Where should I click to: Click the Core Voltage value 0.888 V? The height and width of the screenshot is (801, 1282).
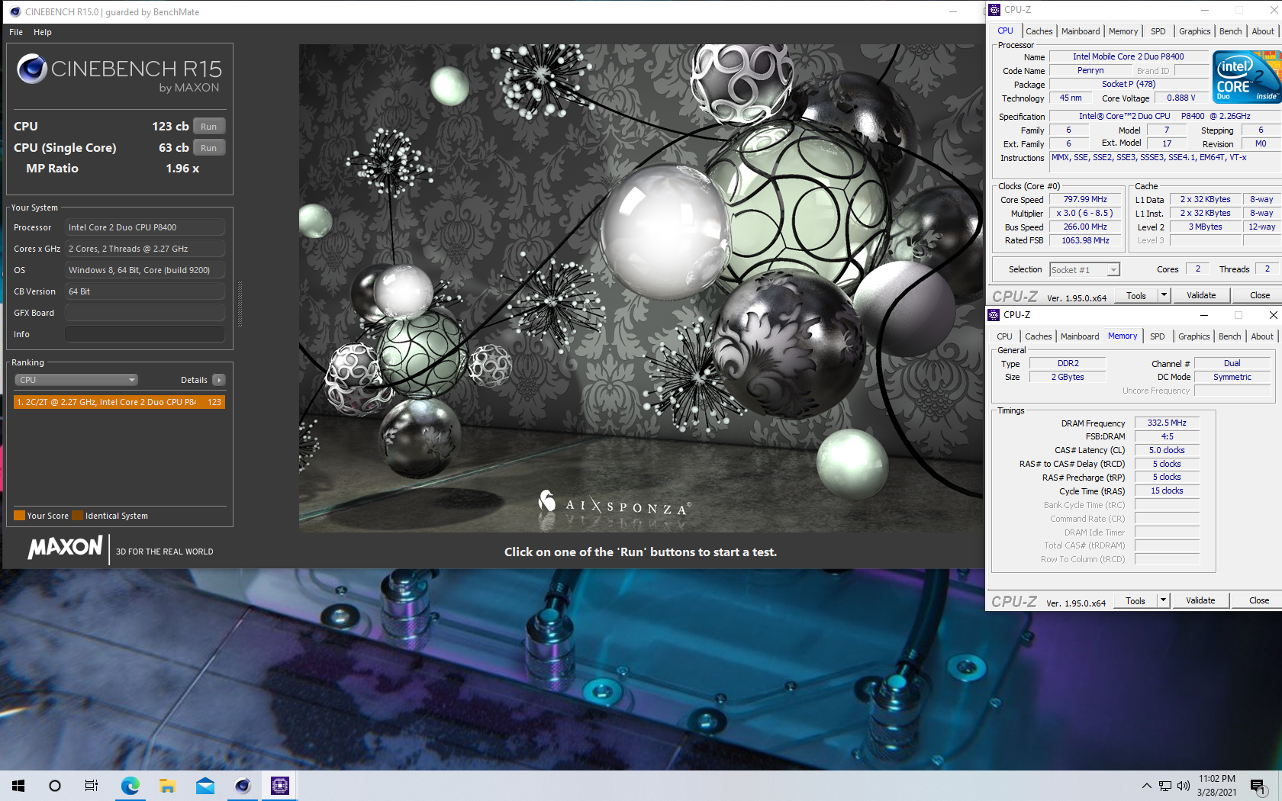pyautogui.click(x=1181, y=98)
